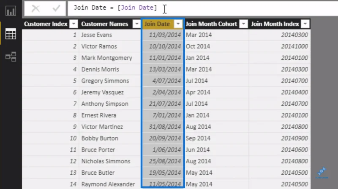Click the 13/03/2014 join date cell
Viewport: 338px width, 189px height.
(x=163, y=69)
